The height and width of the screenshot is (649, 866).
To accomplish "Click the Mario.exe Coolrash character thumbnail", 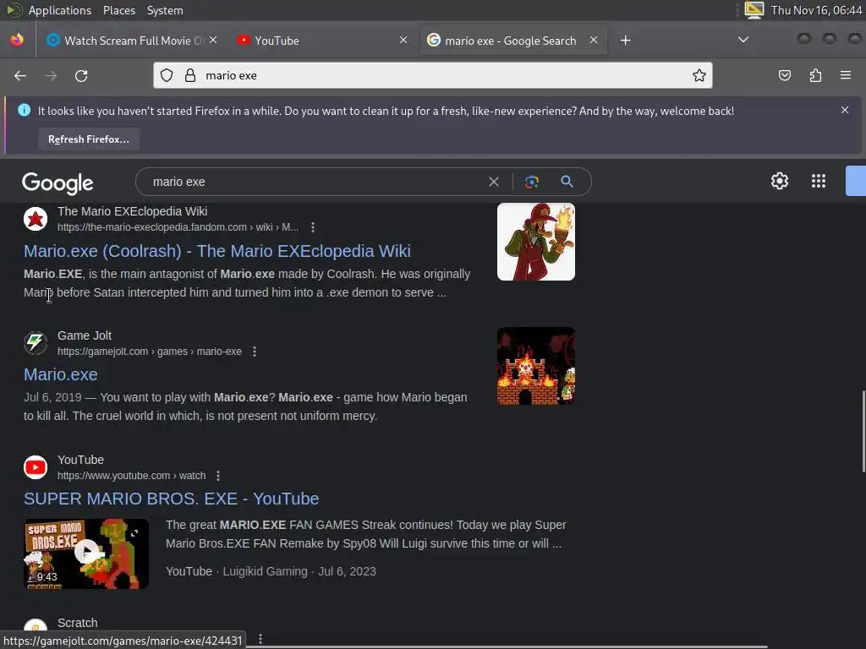I will point(535,242).
